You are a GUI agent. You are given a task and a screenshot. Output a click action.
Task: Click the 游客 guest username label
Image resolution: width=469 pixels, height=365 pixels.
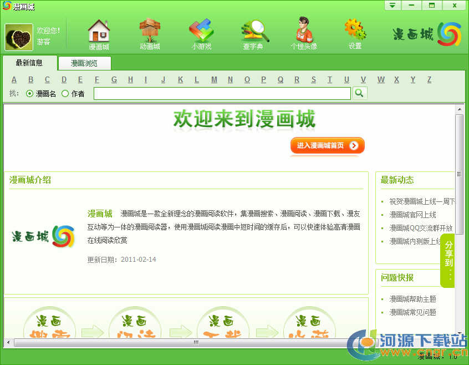coord(43,42)
